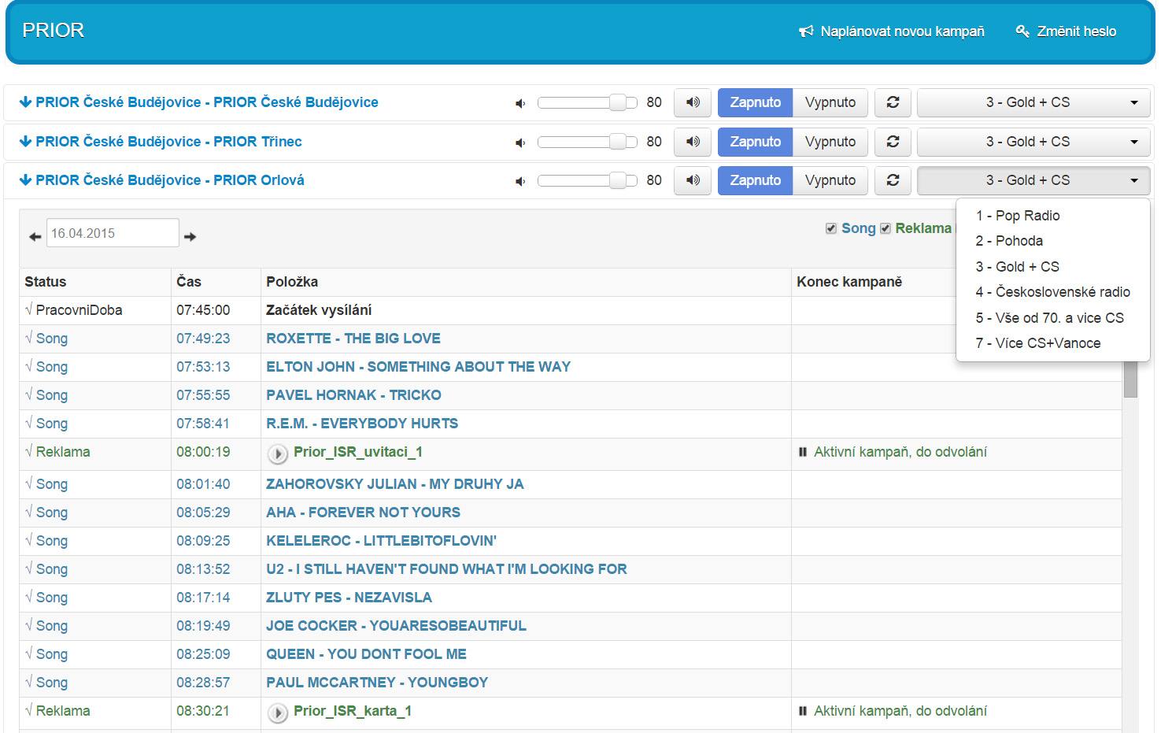Set PRIOR Orlová to Zapnuto

point(755,180)
